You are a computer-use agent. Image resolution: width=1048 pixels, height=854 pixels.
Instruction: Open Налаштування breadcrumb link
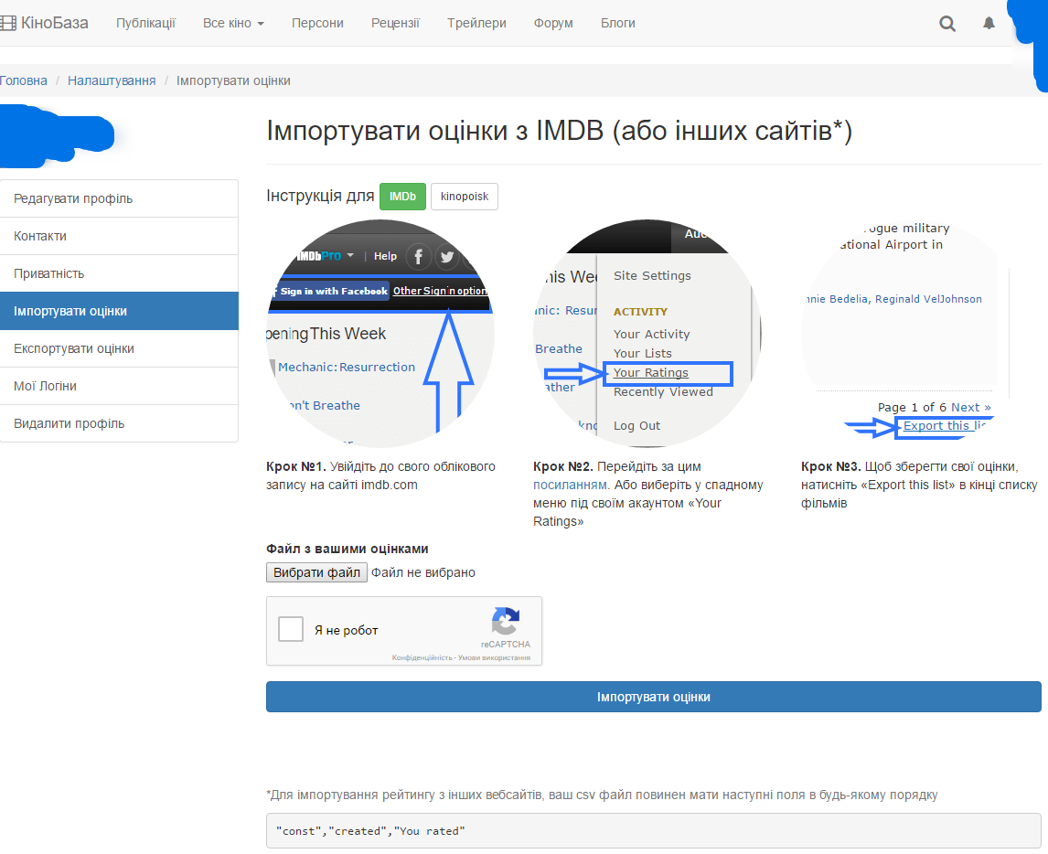pyautogui.click(x=112, y=80)
